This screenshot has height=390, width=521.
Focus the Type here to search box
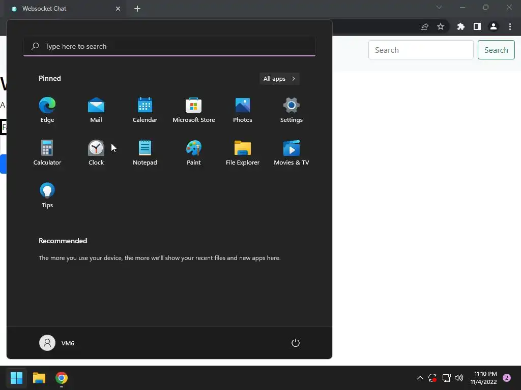(x=169, y=46)
